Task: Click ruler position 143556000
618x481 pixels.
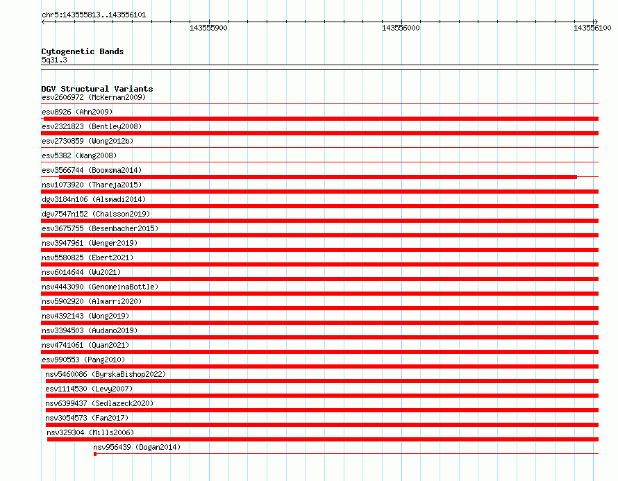Action: pos(401,28)
